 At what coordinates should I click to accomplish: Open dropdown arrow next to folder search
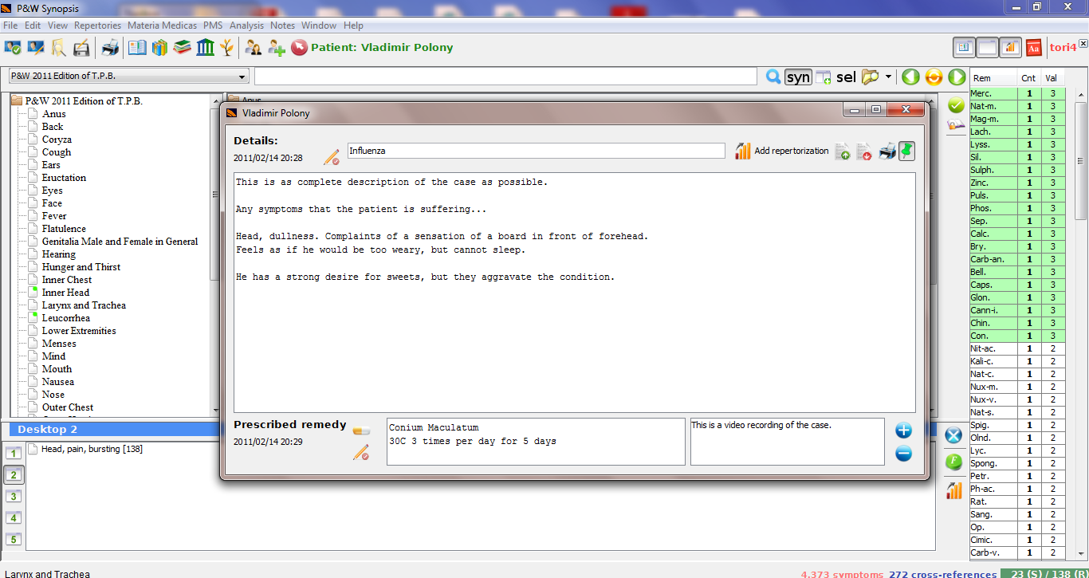click(888, 77)
